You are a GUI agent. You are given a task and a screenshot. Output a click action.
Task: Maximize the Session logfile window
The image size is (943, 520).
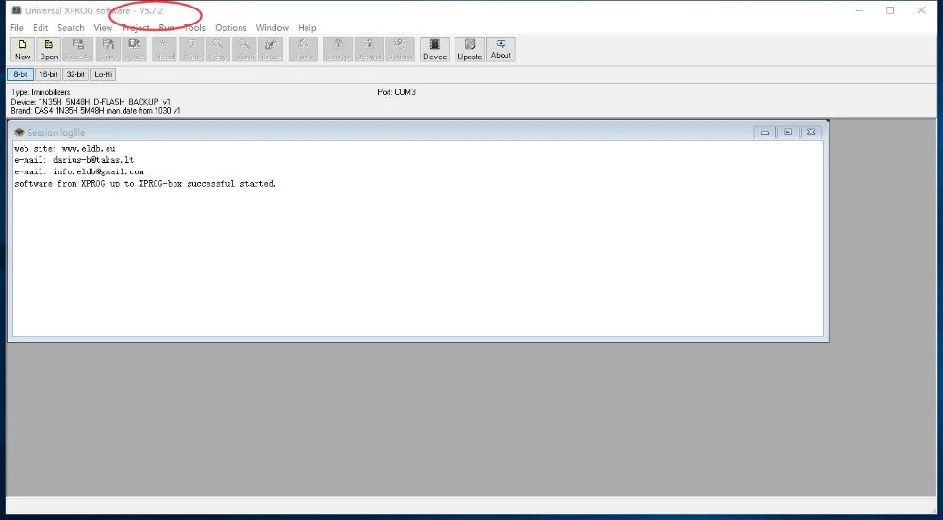pyautogui.click(x=787, y=132)
